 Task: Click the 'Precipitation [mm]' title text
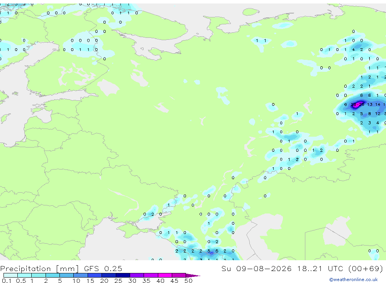pos(39,269)
